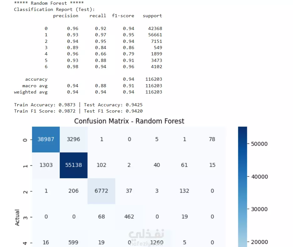293x247 pixels.
Task: Click the cell showing 1303
Action: [x=46, y=165]
